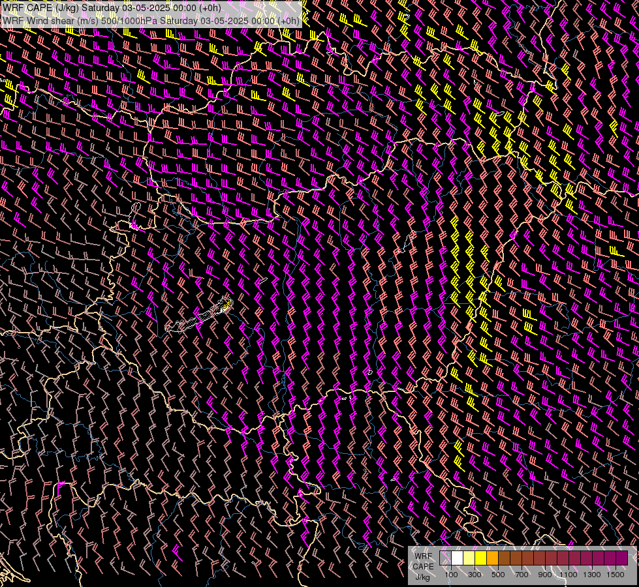Click the 500 legend value
This screenshot has width=639, height=587.
click(x=498, y=575)
